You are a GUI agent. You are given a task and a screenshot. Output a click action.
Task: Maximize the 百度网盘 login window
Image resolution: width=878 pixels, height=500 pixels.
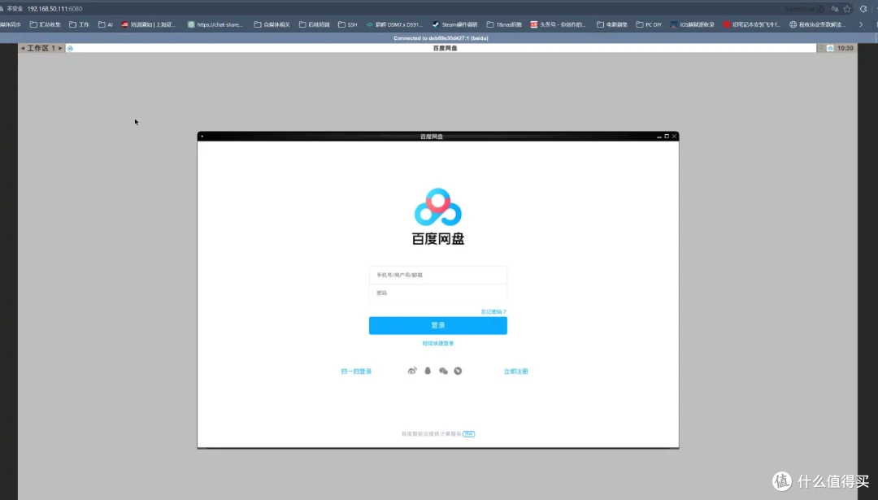click(667, 136)
